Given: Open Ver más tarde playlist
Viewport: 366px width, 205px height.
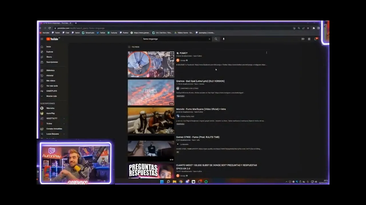Looking at the screenshot, I should point(52,86).
